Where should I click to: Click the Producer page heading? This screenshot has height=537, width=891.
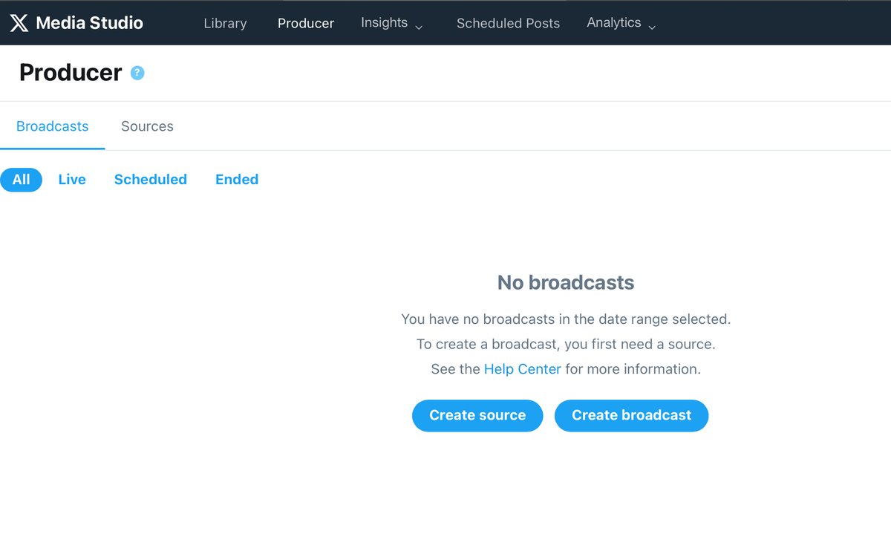71,73
